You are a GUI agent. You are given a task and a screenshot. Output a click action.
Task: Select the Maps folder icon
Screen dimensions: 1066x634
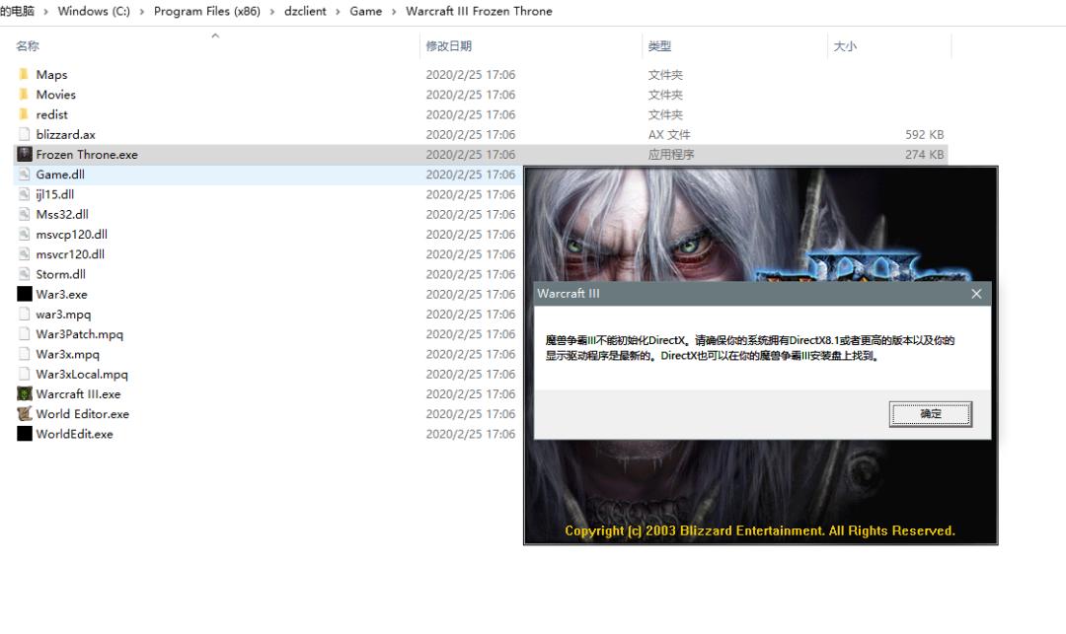(24, 74)
